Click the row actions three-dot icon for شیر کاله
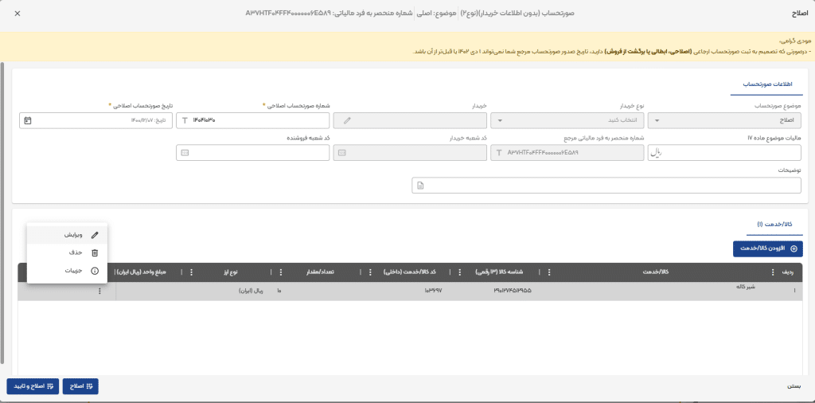 [x=99, y=291]
